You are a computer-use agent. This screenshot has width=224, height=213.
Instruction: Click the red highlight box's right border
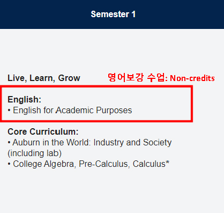click(x=192, y=104)
